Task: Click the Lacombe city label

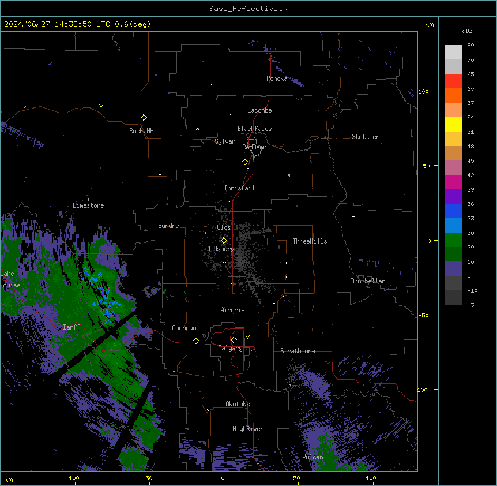Action: (x=259, y=110)
